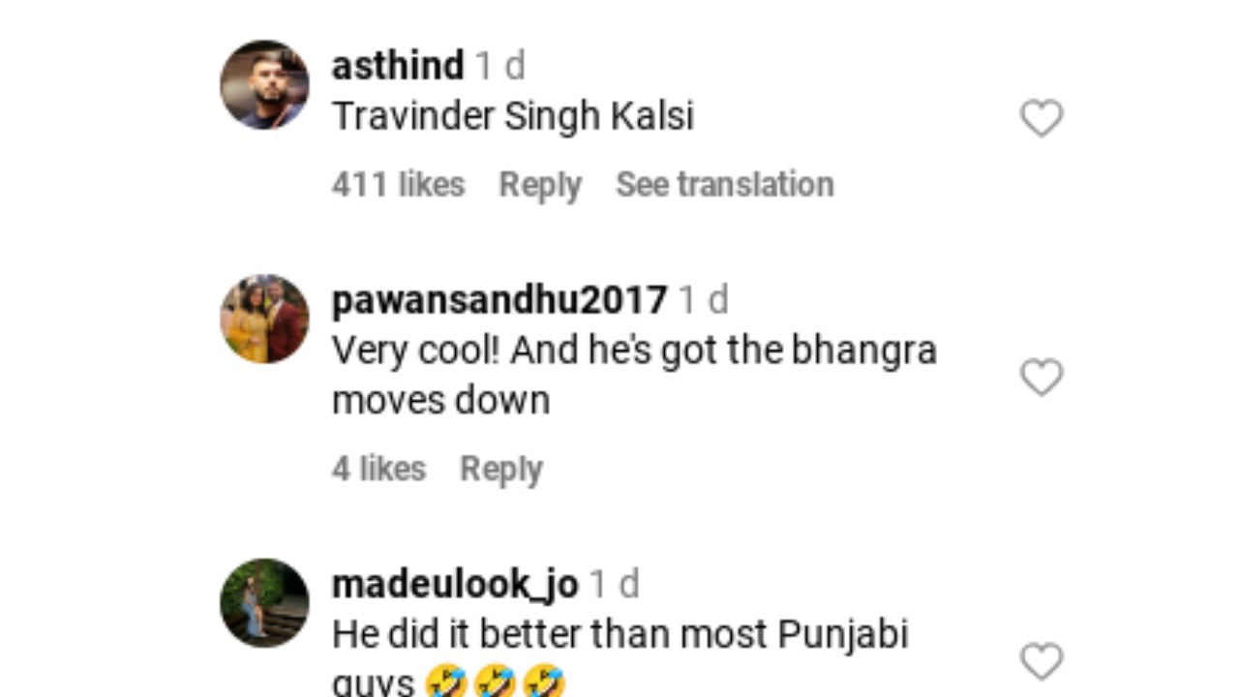The image size is (1239, 697).
Task: Reply to pawansandhu2017's bhangra moves comment
Action: point(501,470)
